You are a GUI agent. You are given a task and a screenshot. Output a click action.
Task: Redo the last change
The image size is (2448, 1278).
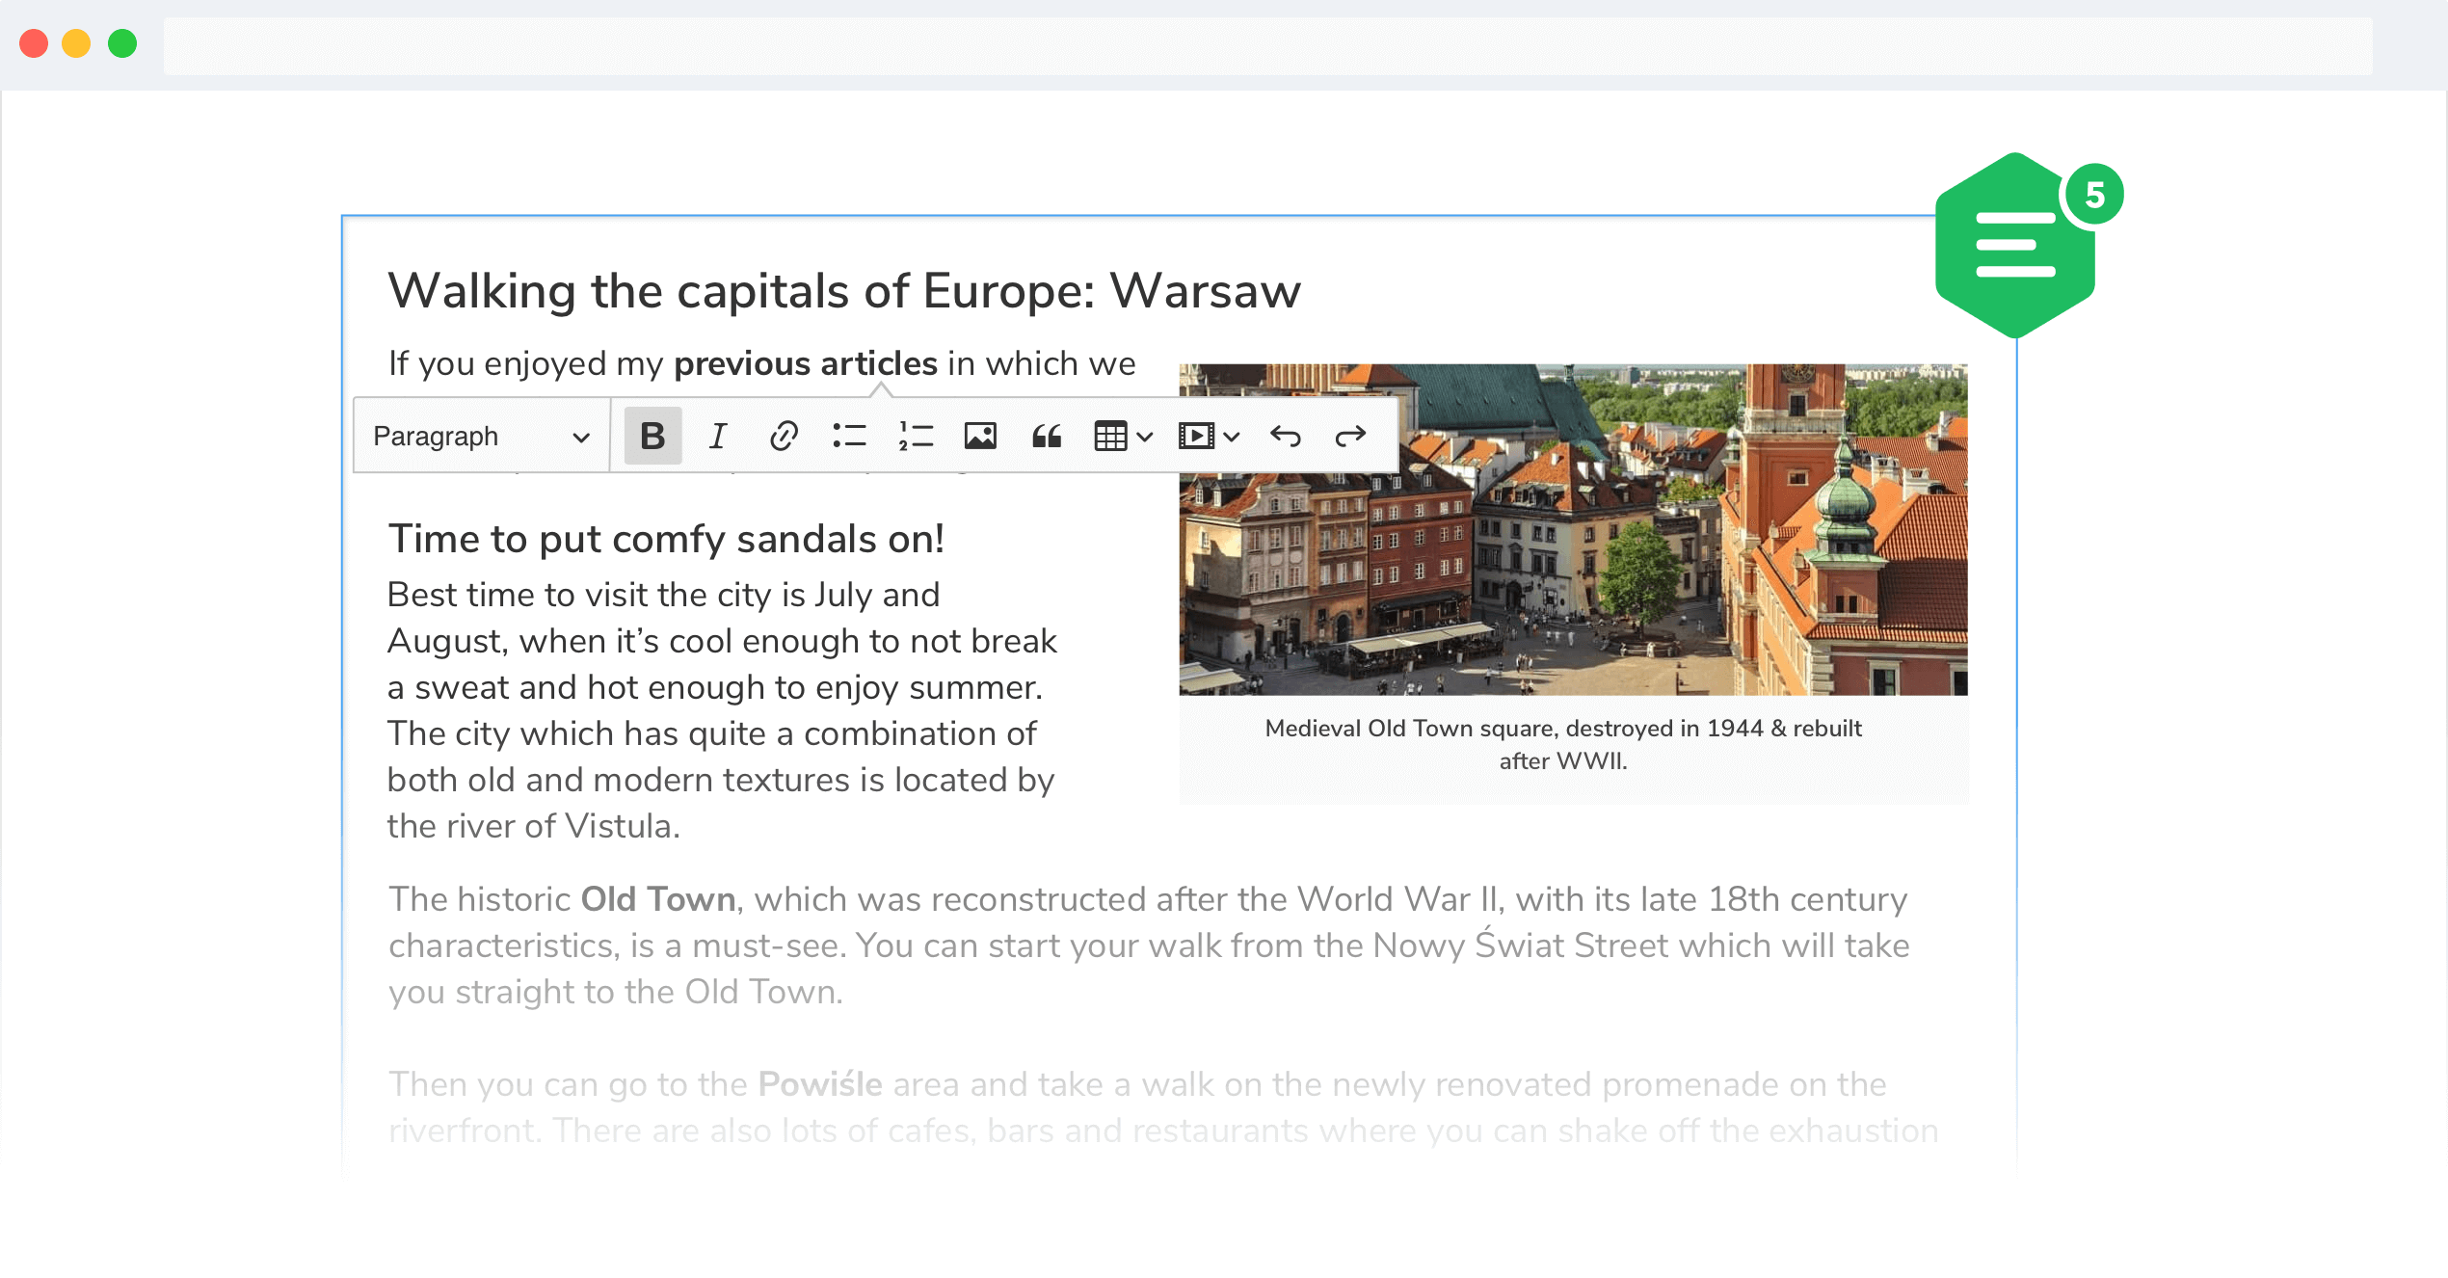(x=1350, y=437)
